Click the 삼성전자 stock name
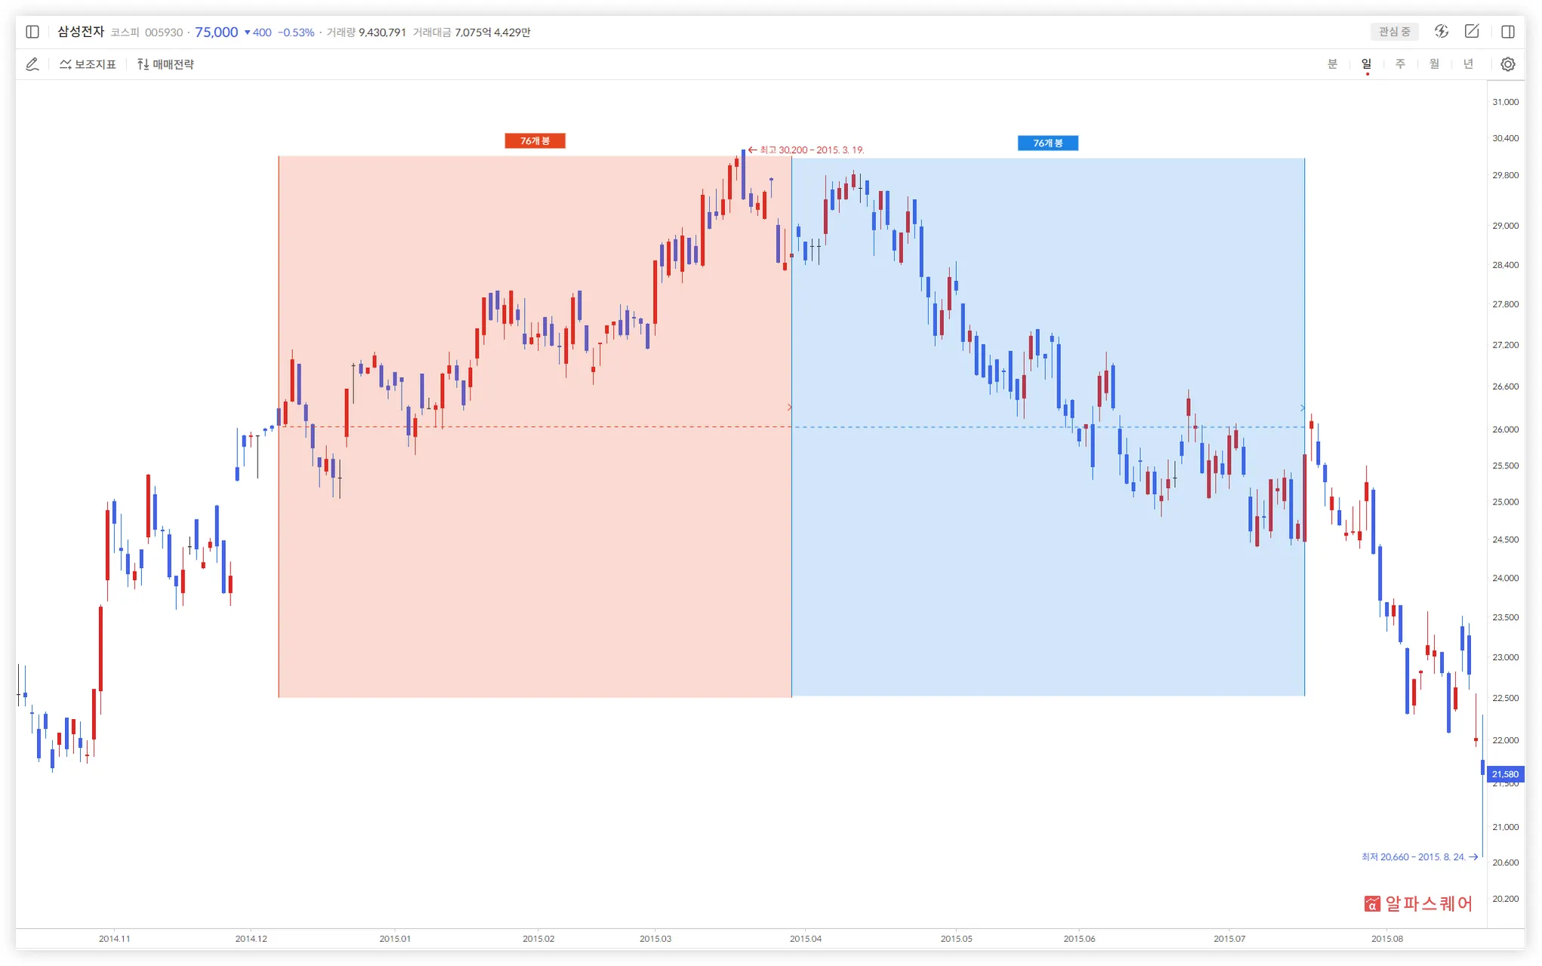Image resolution: width=1542 pixels, height=966 pixels. [x=81, y=32]
